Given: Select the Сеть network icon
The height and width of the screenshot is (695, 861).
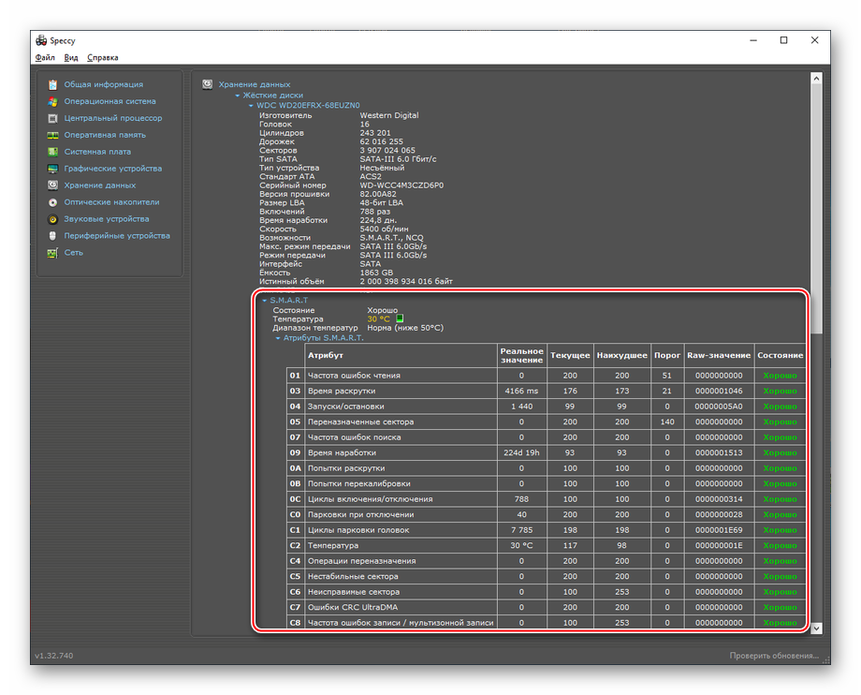Looking at the screenshot, I should pos(53,253).
